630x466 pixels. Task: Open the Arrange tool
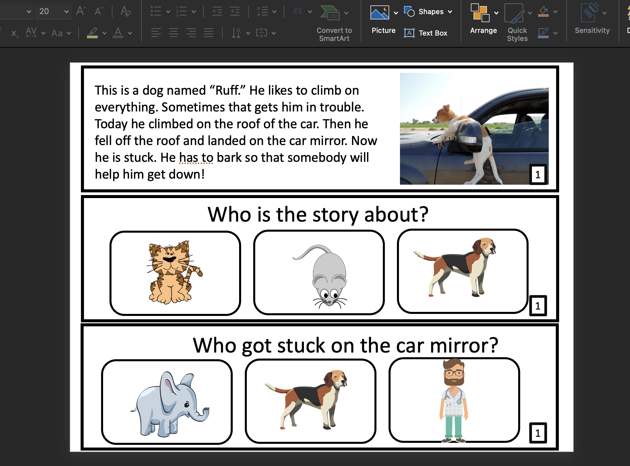(x=483, y=20)
